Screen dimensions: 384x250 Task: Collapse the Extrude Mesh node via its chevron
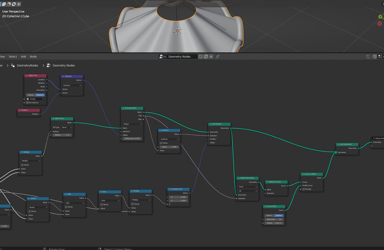click(123, 108)
